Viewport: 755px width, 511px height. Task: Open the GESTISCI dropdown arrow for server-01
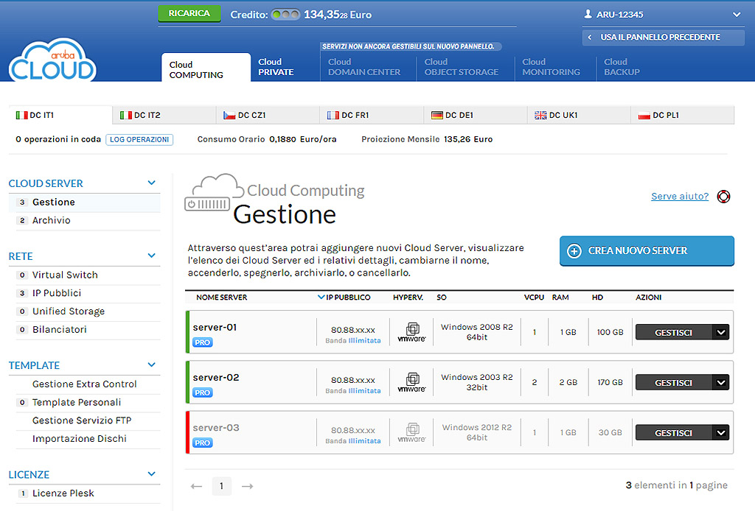coord(720,333)
